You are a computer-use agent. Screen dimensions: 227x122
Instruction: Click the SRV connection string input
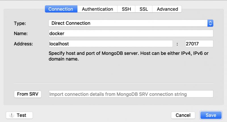click(x=131, y=94)
